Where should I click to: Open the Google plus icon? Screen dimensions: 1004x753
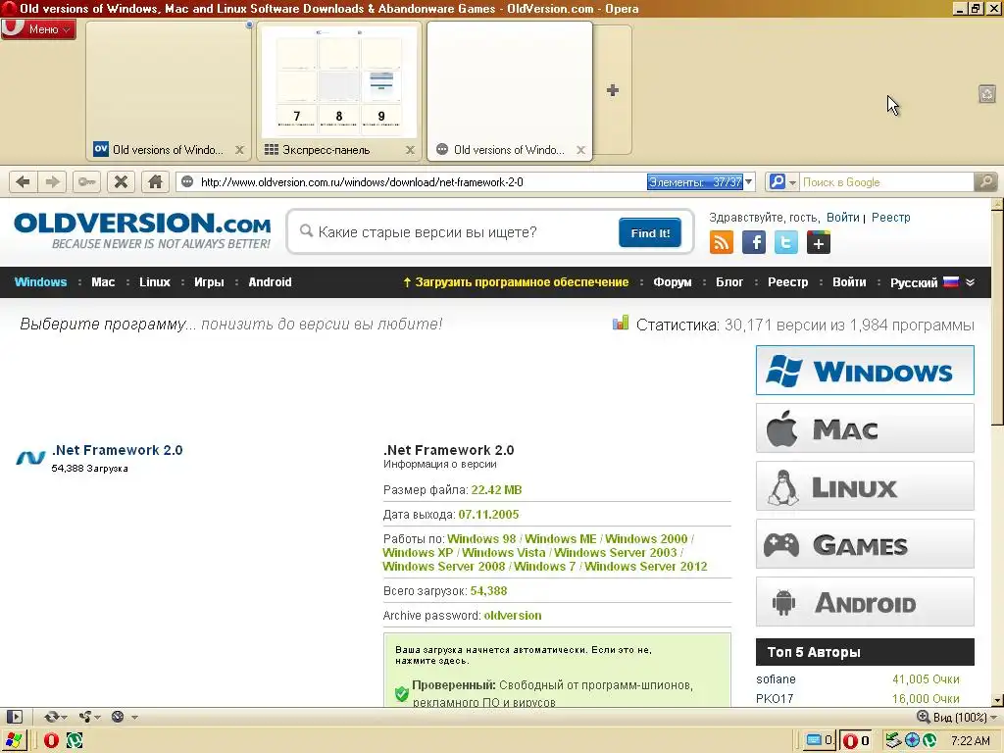pyautogui.click(x=819, y=243)
